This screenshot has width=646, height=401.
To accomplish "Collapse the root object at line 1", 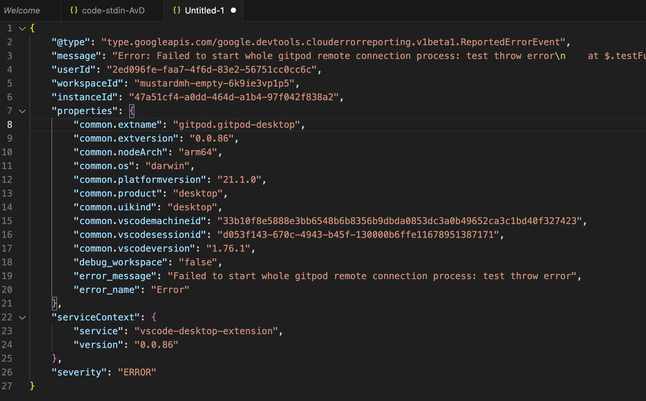I will (x=22, y=29).
